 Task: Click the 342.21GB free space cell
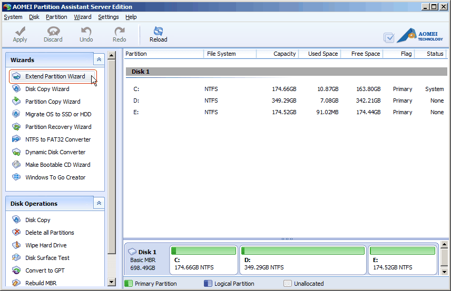coord(368,101)
